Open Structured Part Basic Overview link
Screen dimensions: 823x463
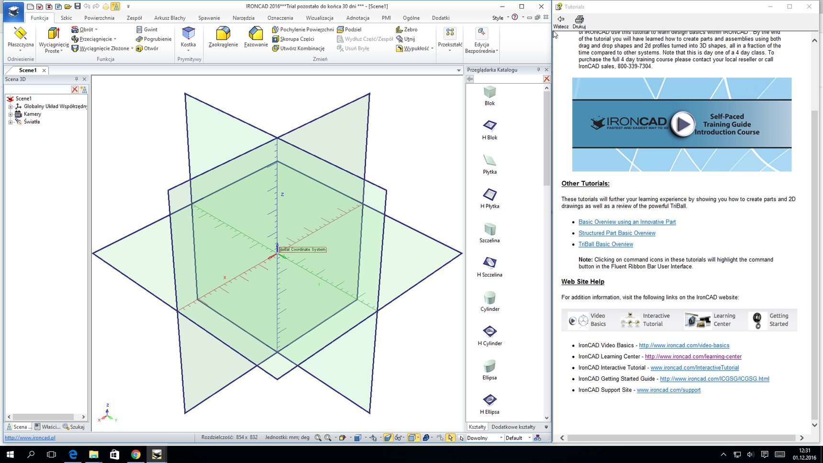pos(617,233)
